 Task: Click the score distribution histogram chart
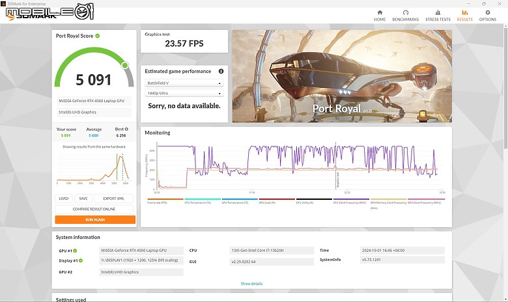93,169
